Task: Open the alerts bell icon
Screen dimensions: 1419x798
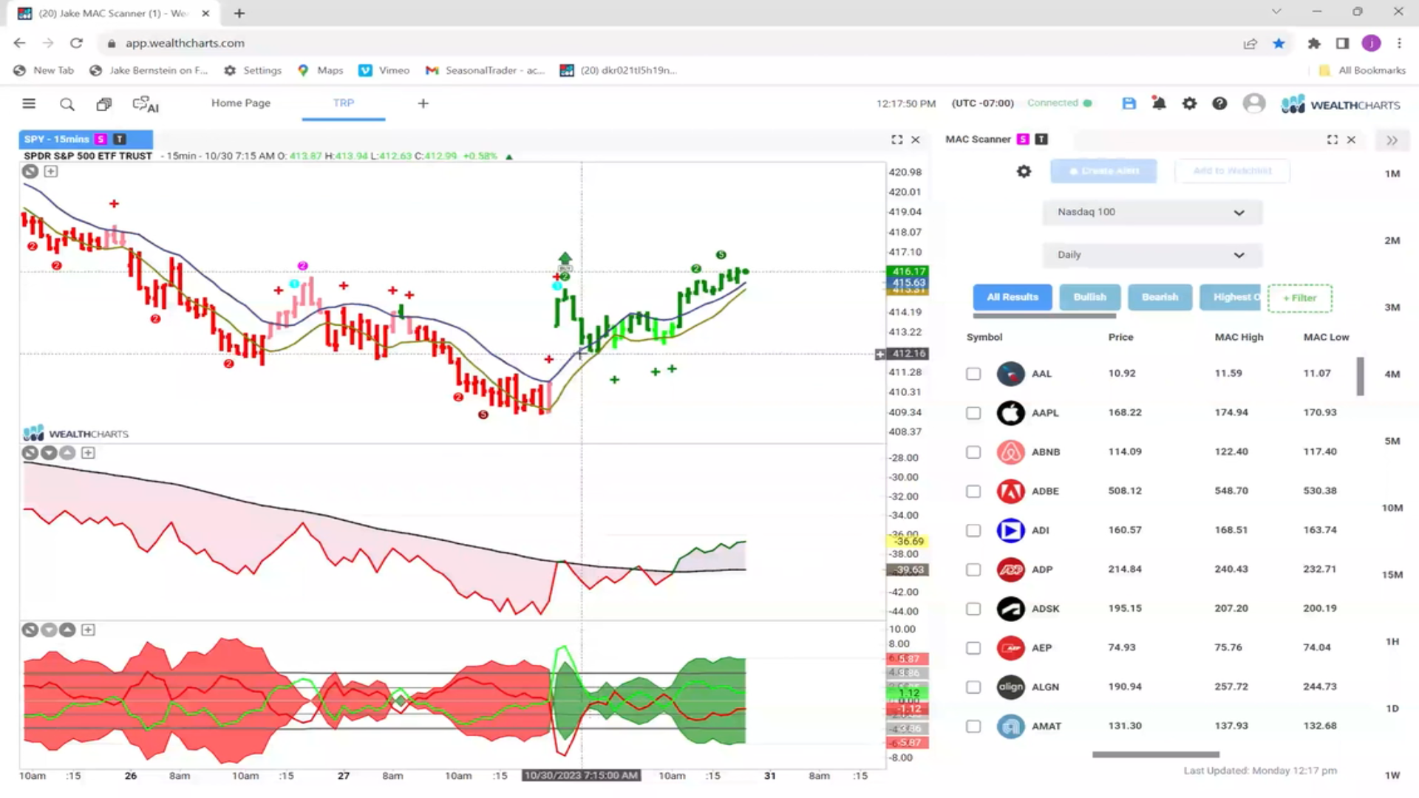Action: point(1159,103)
